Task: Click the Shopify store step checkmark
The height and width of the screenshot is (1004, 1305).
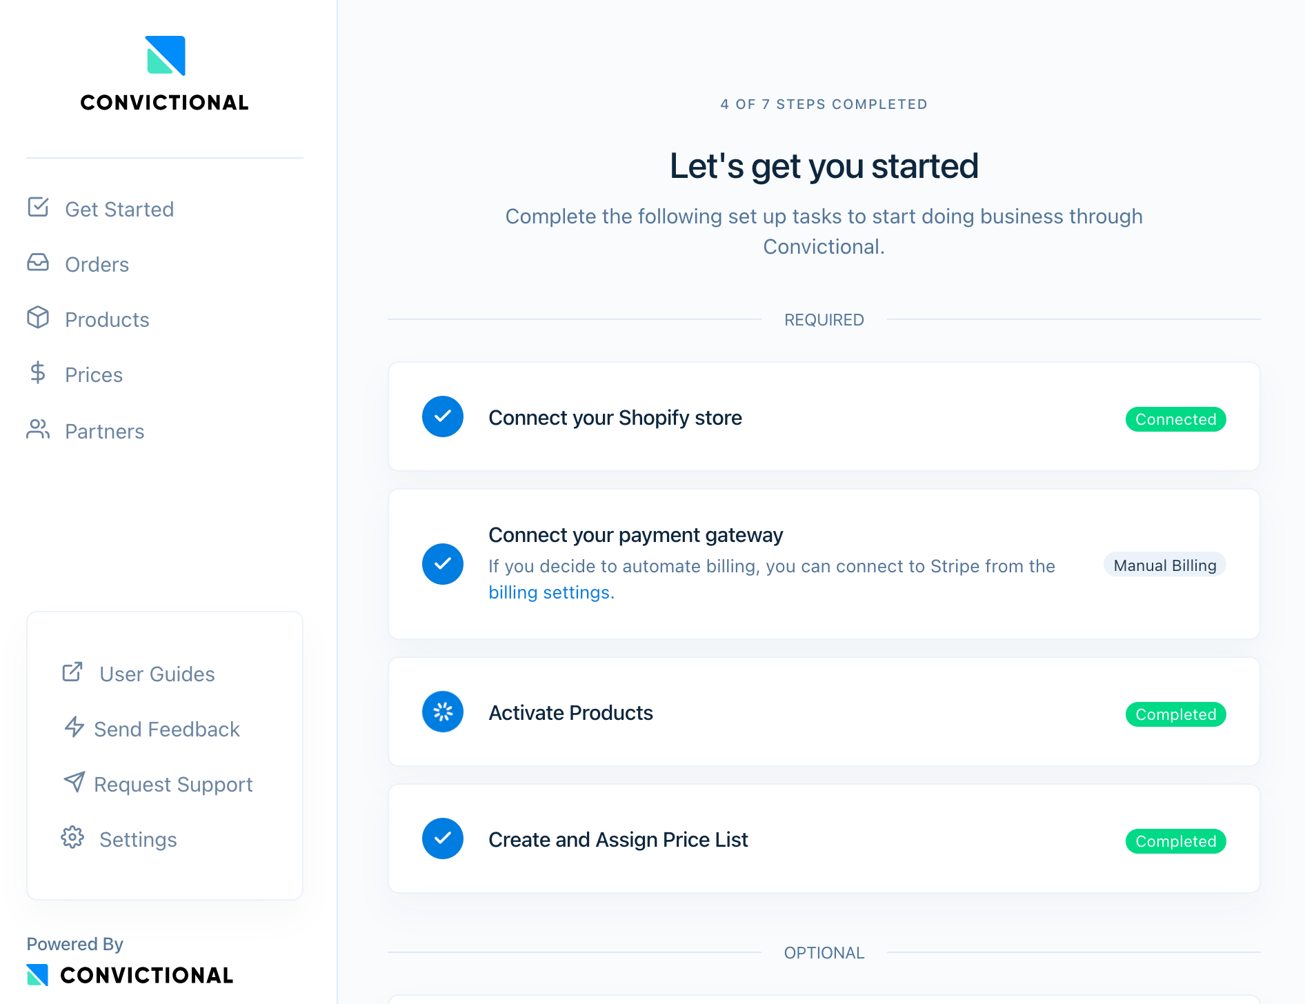Action: point(443,416)
